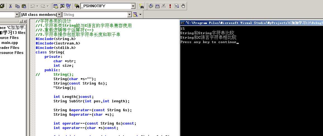This screenshot has height=136, width=323.
Task: Expand the _PSHNOTIFY find combo list
Action: point(133,6)
